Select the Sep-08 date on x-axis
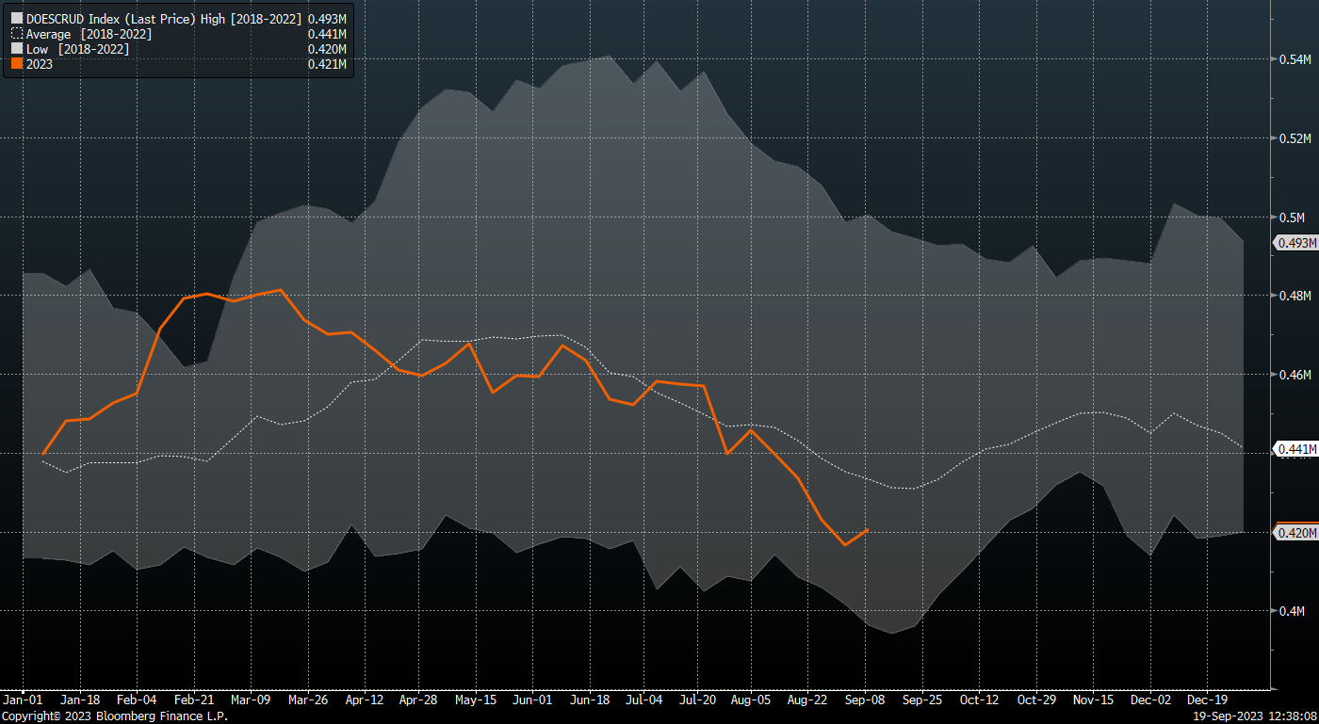1319x724 pixels. [x=865, y=700]
